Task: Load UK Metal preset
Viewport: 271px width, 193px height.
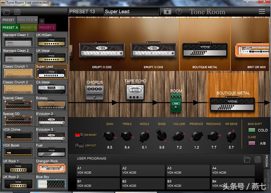Action: (51, 56)
